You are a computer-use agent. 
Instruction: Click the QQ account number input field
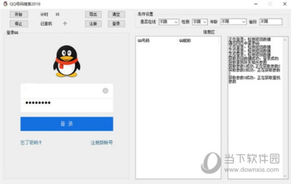67,91
